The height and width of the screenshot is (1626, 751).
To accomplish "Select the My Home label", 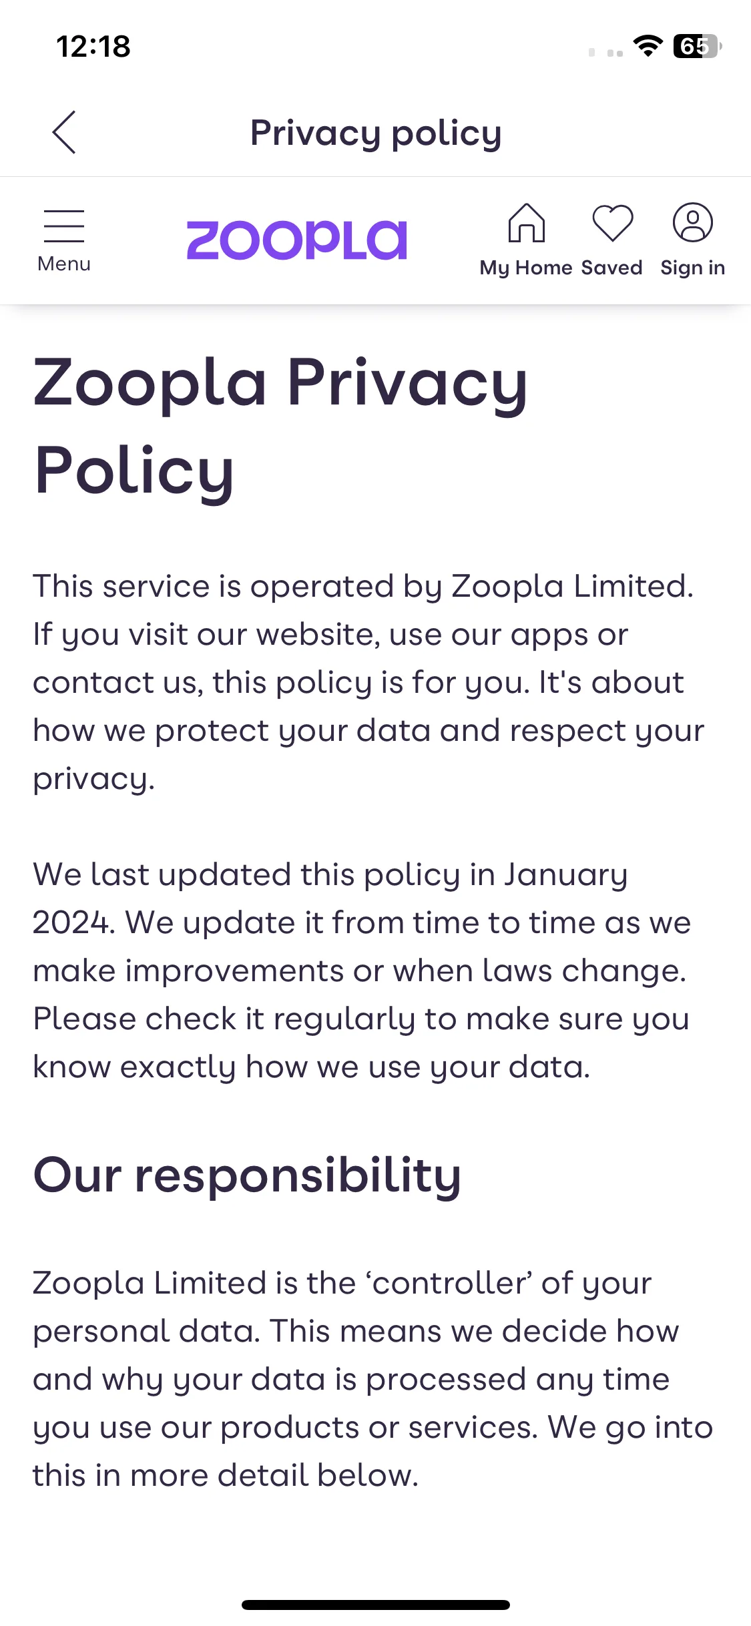I will click(526, 268).
